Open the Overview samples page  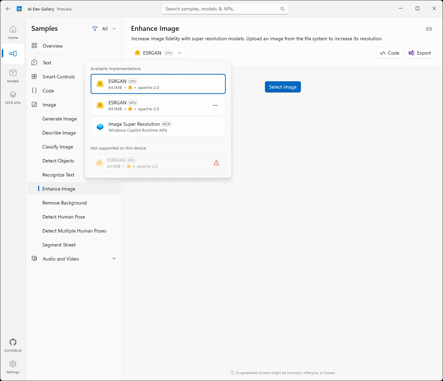(52, 46)
